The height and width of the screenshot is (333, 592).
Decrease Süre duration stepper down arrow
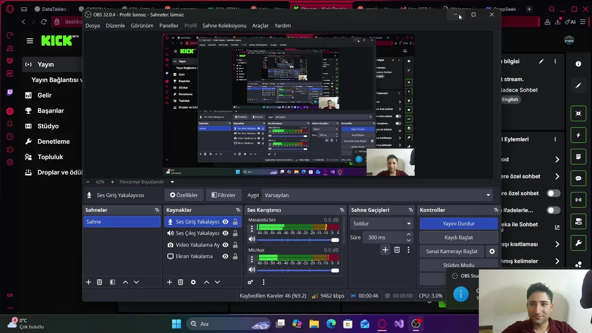(x=408, y=240)
